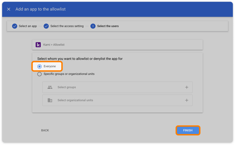Click the BACK button
The width and height of the screenshot is (235, 145).
point(45,130)
